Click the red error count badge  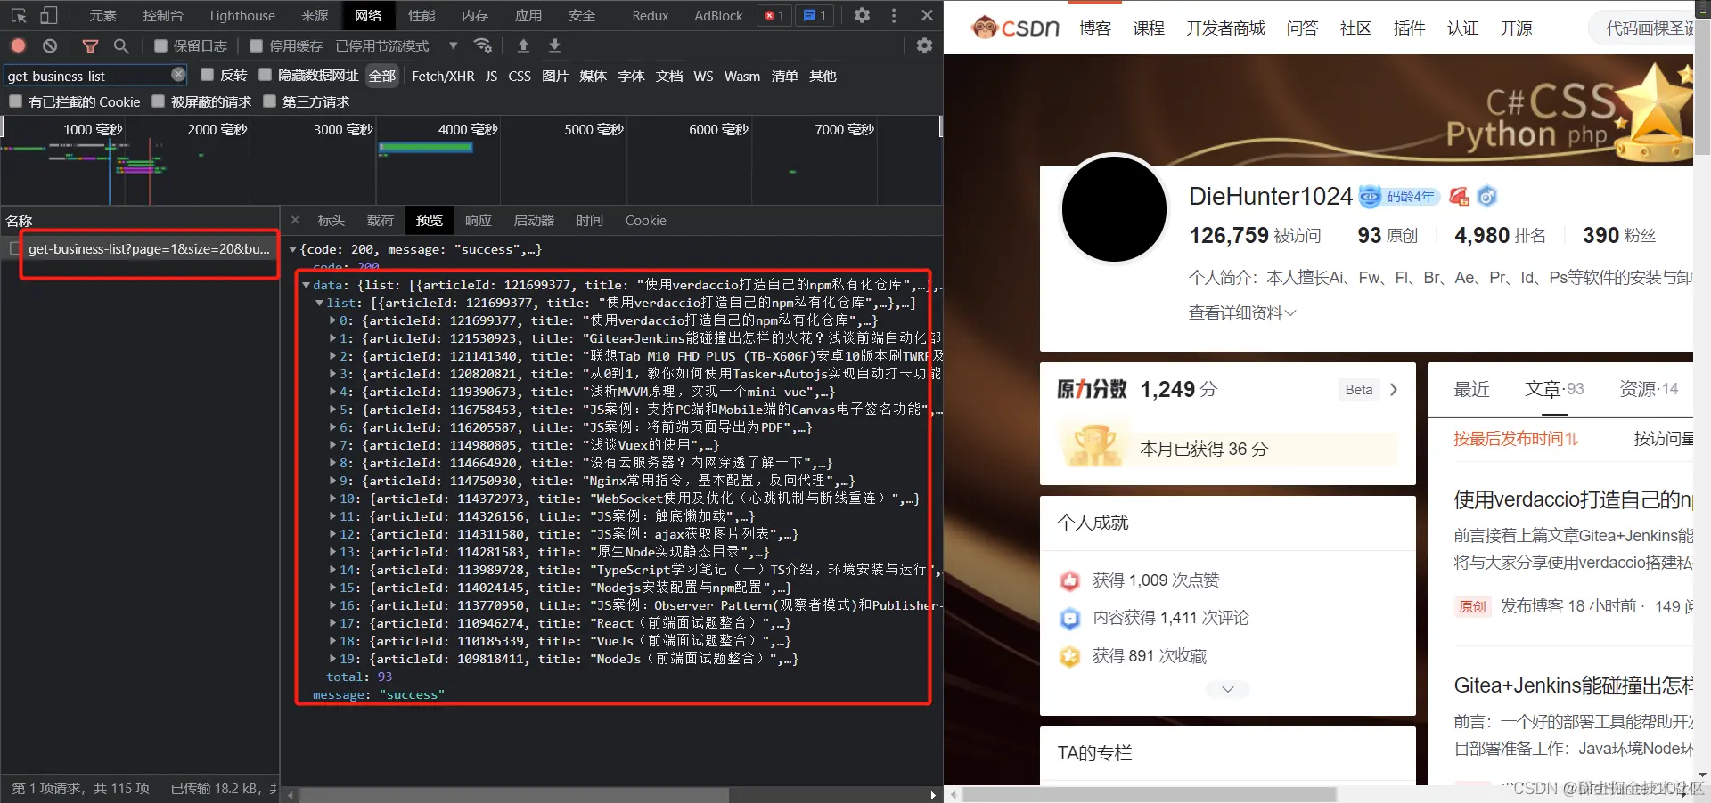point(774,15)
